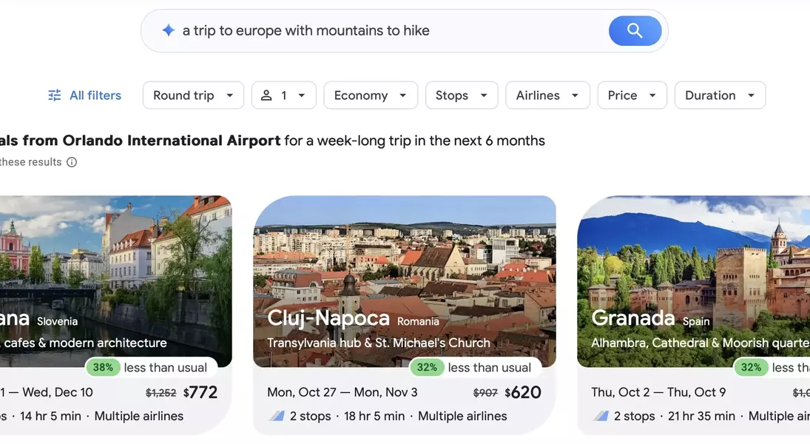
Task: Click the airline logo on Granada card
Action: point(601,416)
